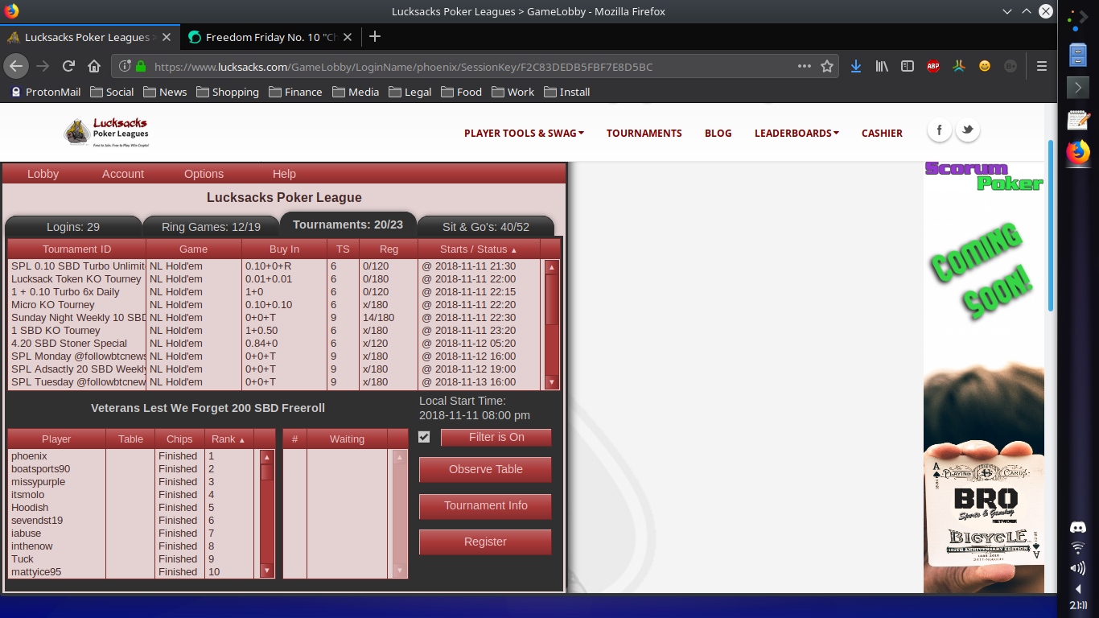Visit the Lucksacks Twitter page icon

967,130
